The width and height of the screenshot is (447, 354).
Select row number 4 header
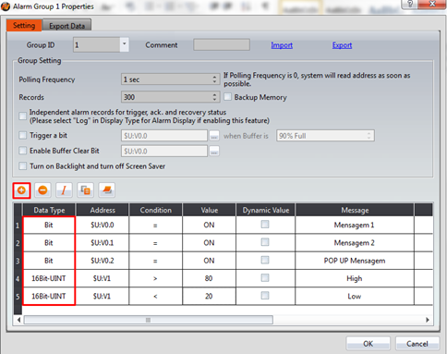18,279
